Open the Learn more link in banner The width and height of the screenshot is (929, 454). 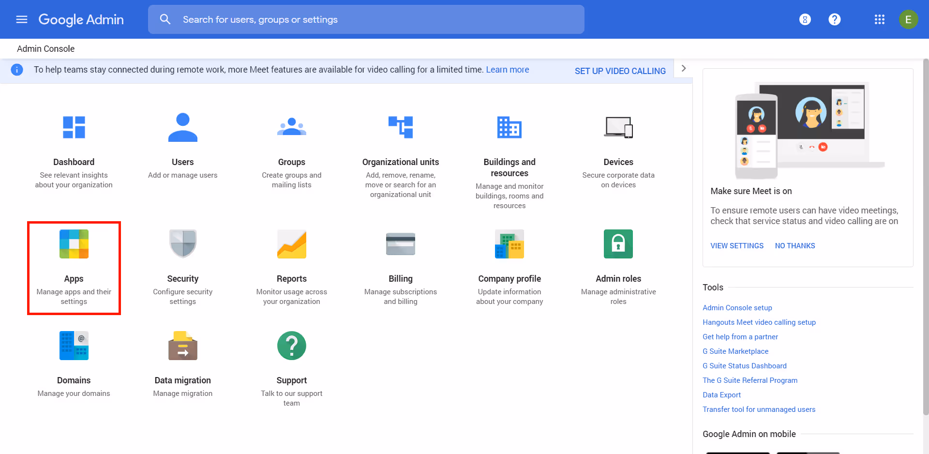(x=507, y=70)
